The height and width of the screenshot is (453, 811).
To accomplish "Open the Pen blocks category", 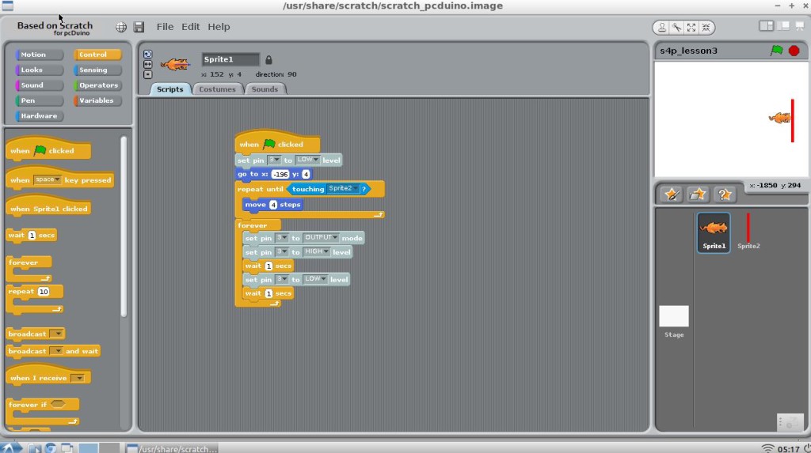I will click(39, 100).
